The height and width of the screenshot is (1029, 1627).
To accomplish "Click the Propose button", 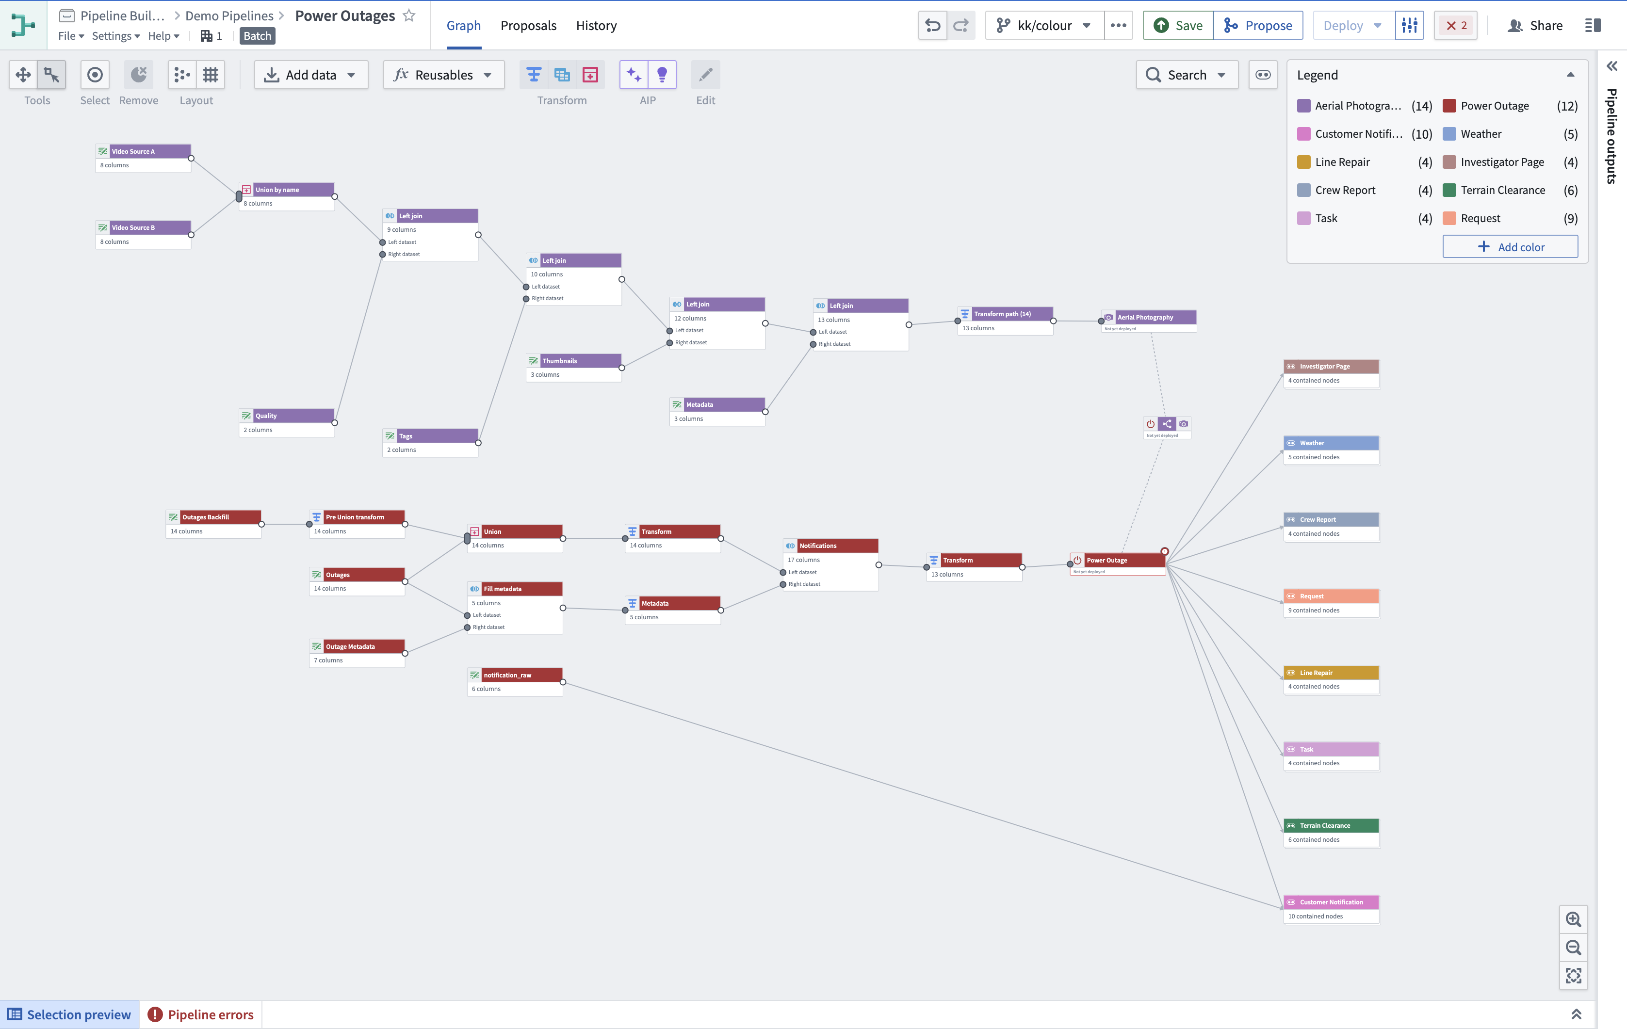I will [1258, 26].
